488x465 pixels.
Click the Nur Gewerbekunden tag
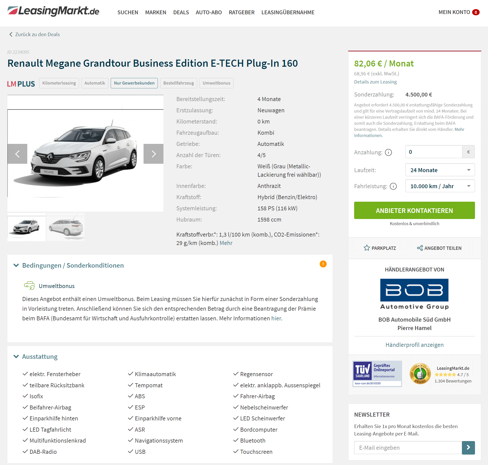coord(134,83)
